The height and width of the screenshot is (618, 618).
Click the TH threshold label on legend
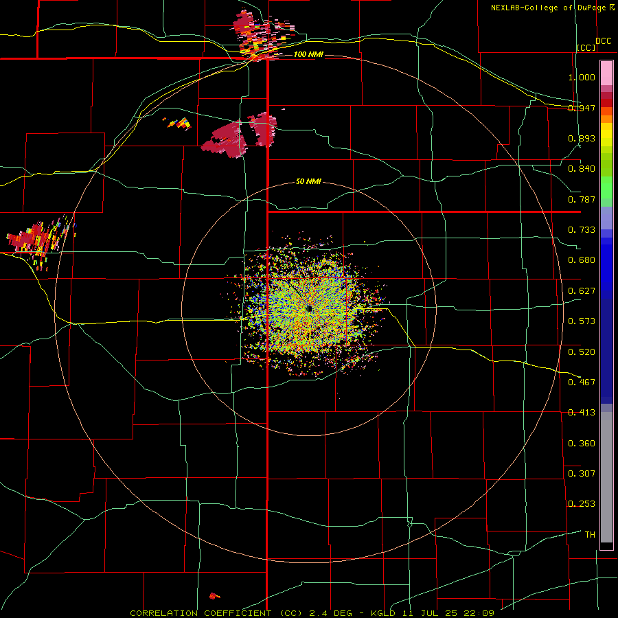(590, 535)
